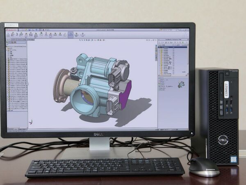Viewport: 246px width, 185px height.
Task: Click the Exploded View tool
Action: point(60,34)
